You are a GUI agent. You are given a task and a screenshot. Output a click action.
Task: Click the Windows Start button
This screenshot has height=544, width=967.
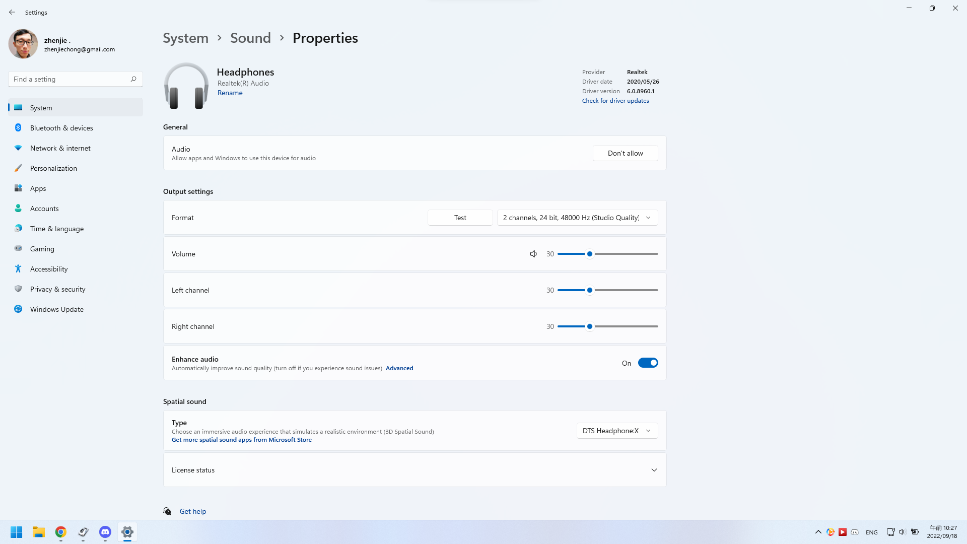[16, 532]
